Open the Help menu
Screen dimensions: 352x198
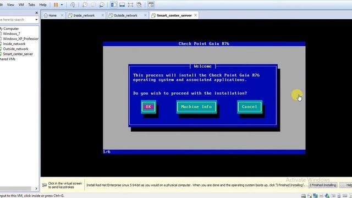[x=43, y=4]
